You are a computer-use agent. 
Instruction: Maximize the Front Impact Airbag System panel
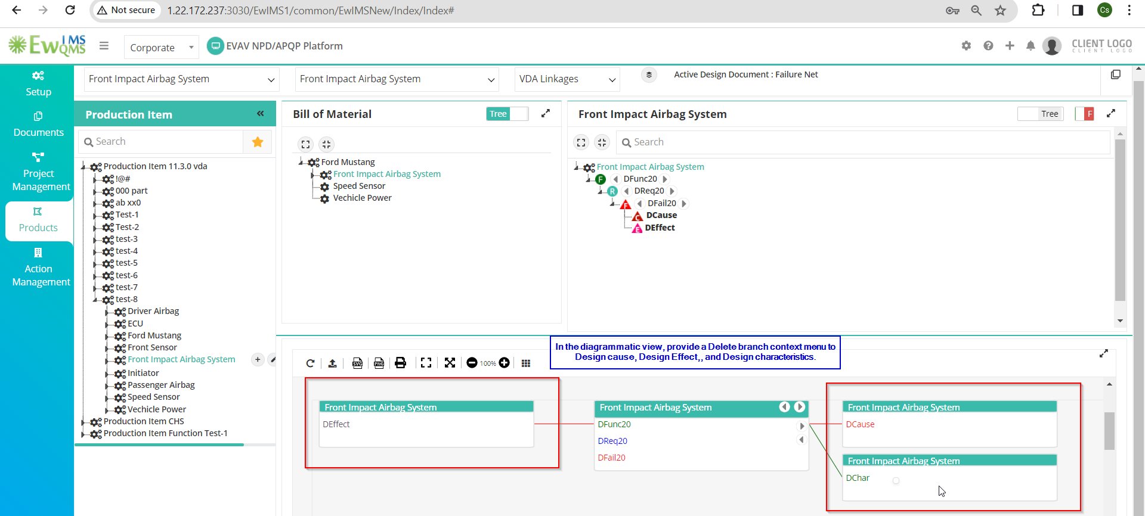pos(1111,113)
